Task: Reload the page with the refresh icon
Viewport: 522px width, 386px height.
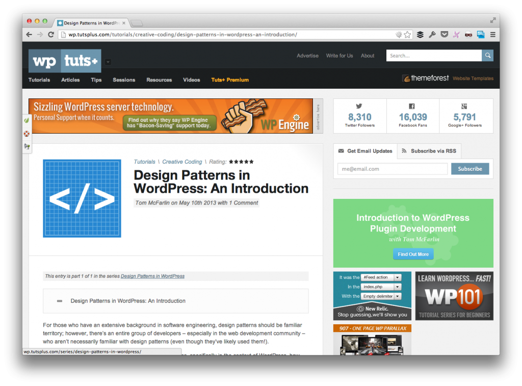Action: coord(51,35)
